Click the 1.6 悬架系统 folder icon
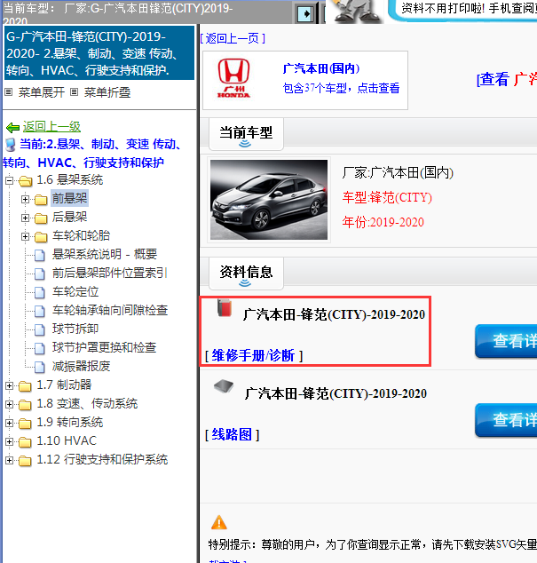Screen dimensions: 537x563 [x=26, y=180]
